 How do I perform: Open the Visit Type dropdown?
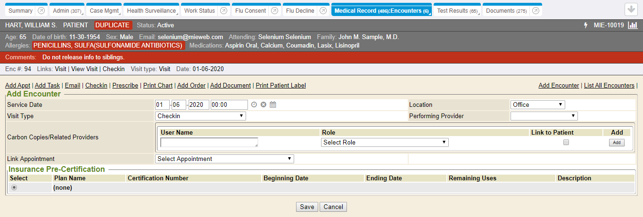click(x=201, y=116)
